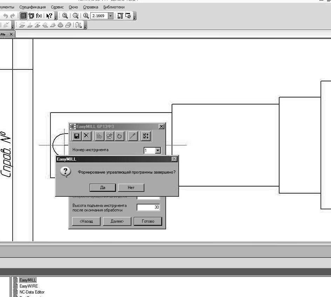Open the zoom scale dropdown showing 2.1669
The image size is (331, 297).
click(x=110, y=16)
